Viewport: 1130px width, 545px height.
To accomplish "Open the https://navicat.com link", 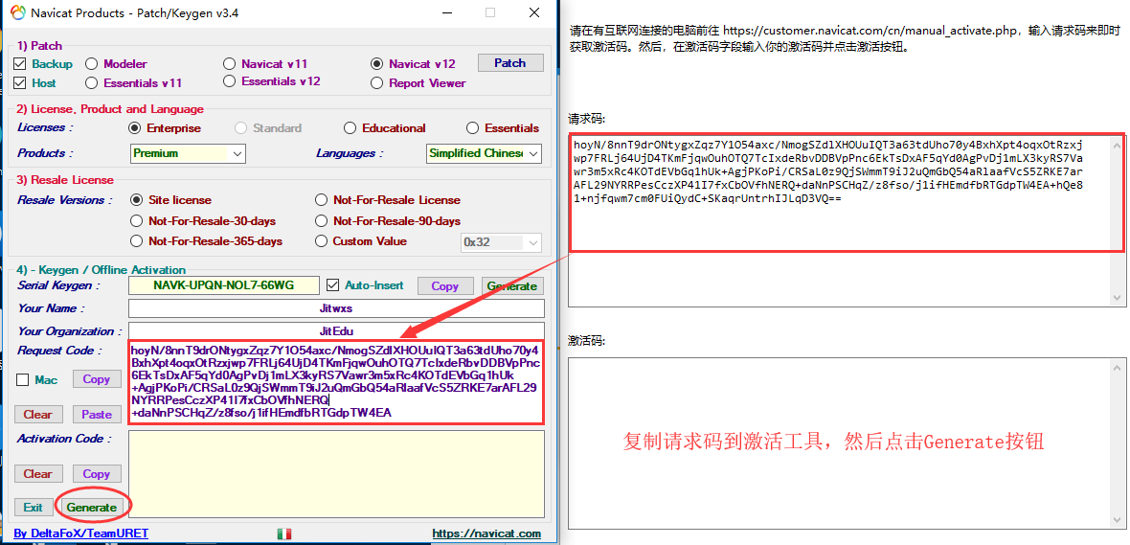I will coord(486,534).
